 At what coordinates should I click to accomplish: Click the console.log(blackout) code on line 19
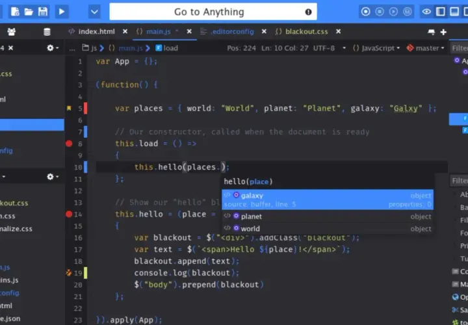pos(187,273)
